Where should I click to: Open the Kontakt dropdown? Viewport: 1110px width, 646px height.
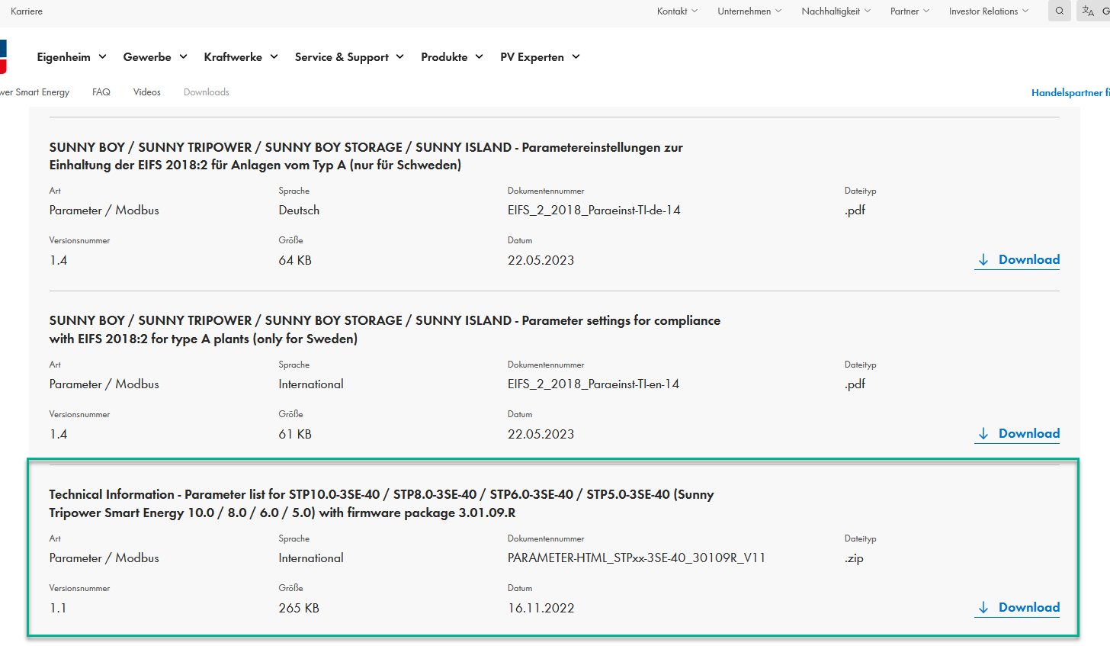677,11
